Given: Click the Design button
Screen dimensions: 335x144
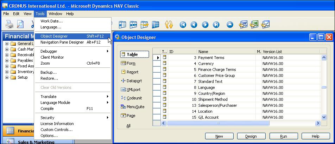Looking at the screenshot, I should (251, 136).
